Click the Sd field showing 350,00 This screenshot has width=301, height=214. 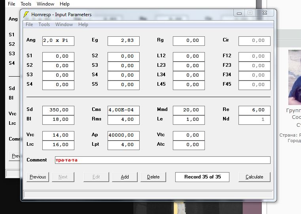59,110
